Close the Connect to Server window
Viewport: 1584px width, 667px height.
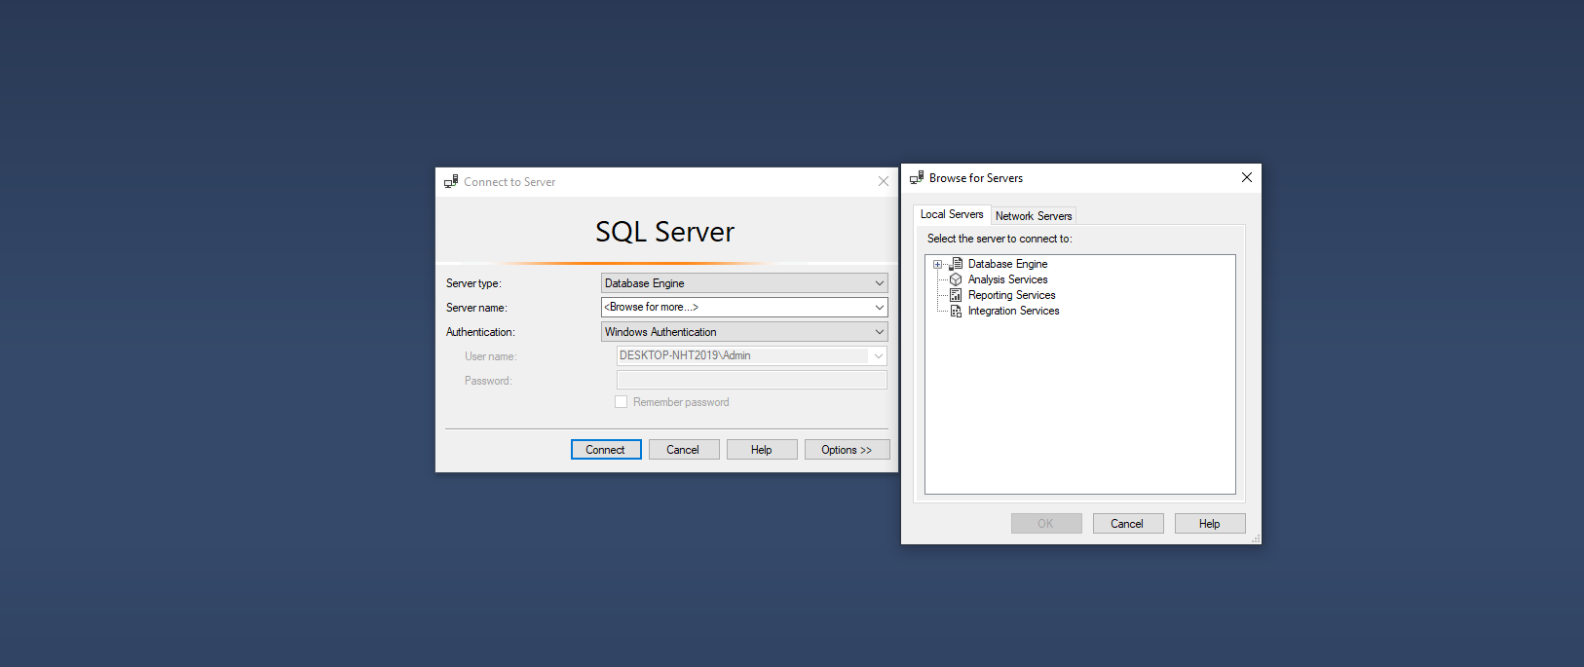[884, 181]
